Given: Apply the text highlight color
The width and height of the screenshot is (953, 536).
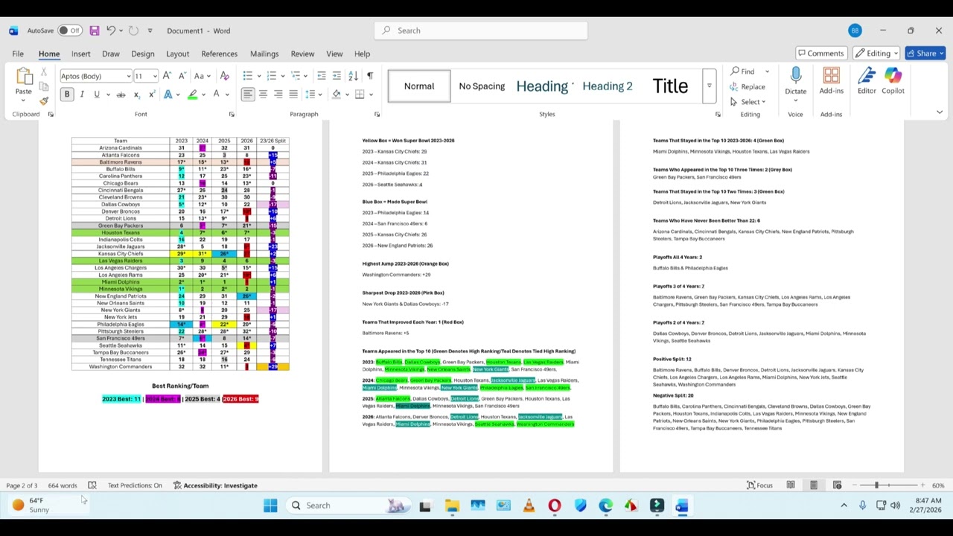Looking at the screenshot, I should click(192, 95).
